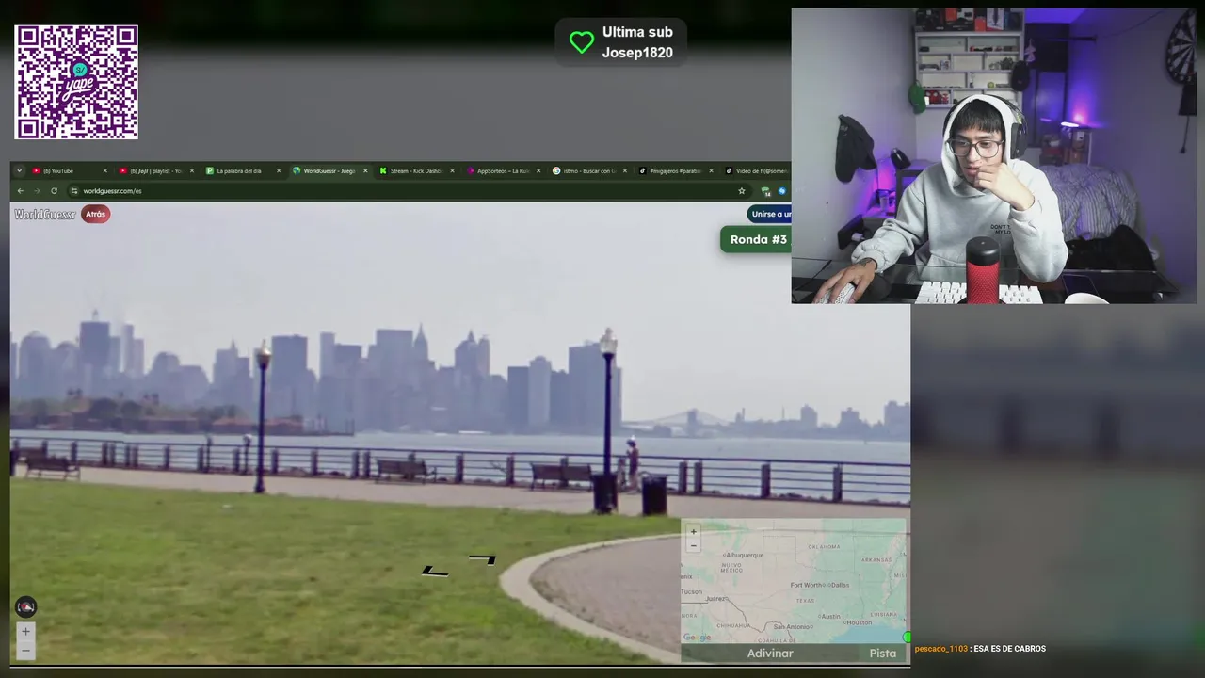Zoom in on the guess map

pyautogui.click(x=694, y=532)
